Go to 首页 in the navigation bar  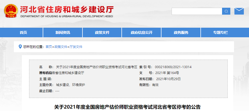tap(23, 32)
